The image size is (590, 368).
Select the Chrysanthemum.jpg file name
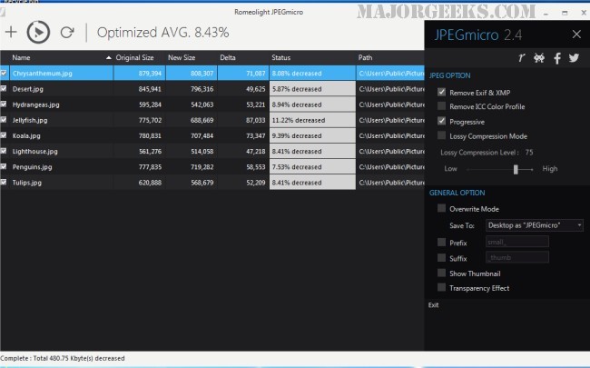pyautogui.click(x=42, y=73)
